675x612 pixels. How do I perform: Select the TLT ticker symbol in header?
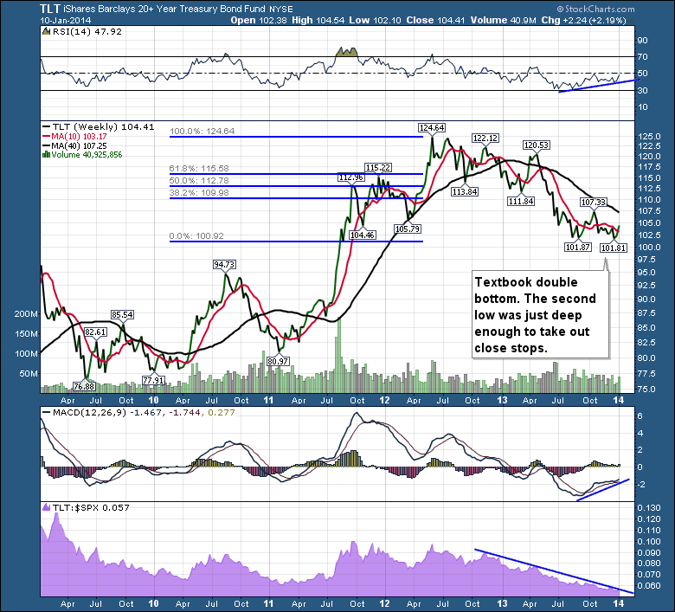pos(50,9)
